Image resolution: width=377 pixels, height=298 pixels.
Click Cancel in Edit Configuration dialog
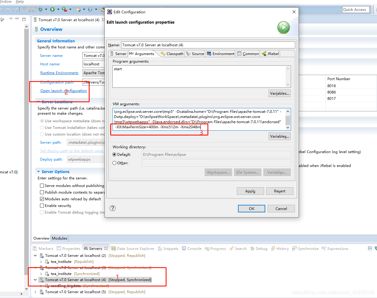click(281, 208)
